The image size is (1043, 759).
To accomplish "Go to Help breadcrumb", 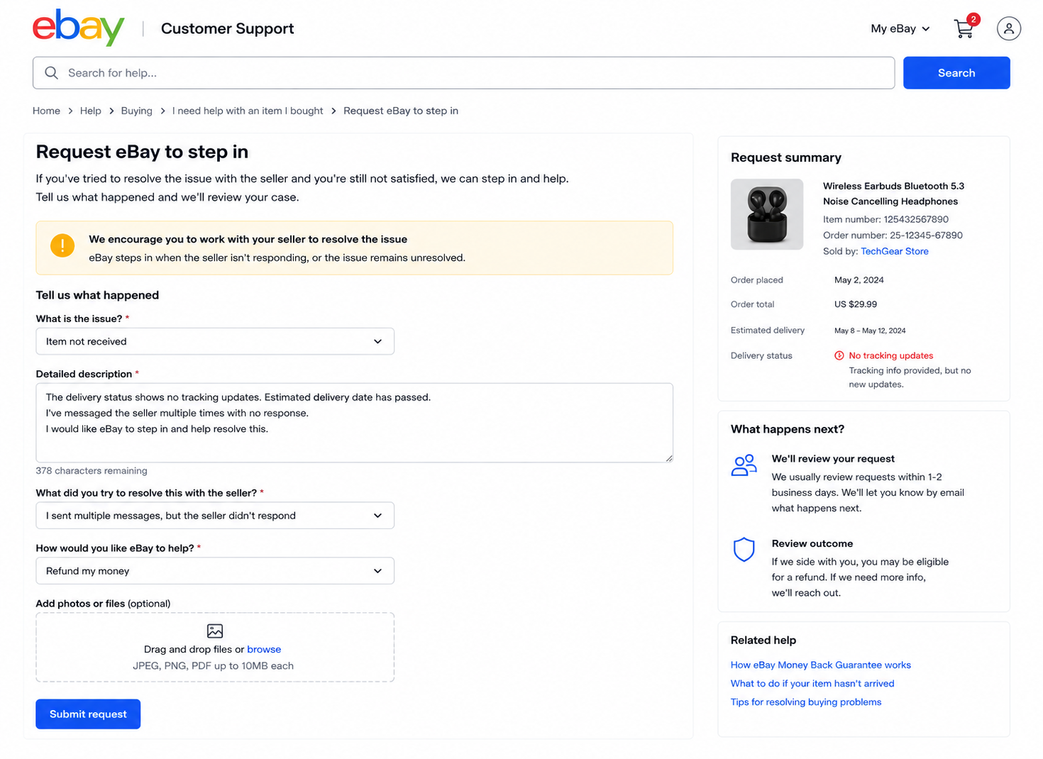I will tap(90, 111).
